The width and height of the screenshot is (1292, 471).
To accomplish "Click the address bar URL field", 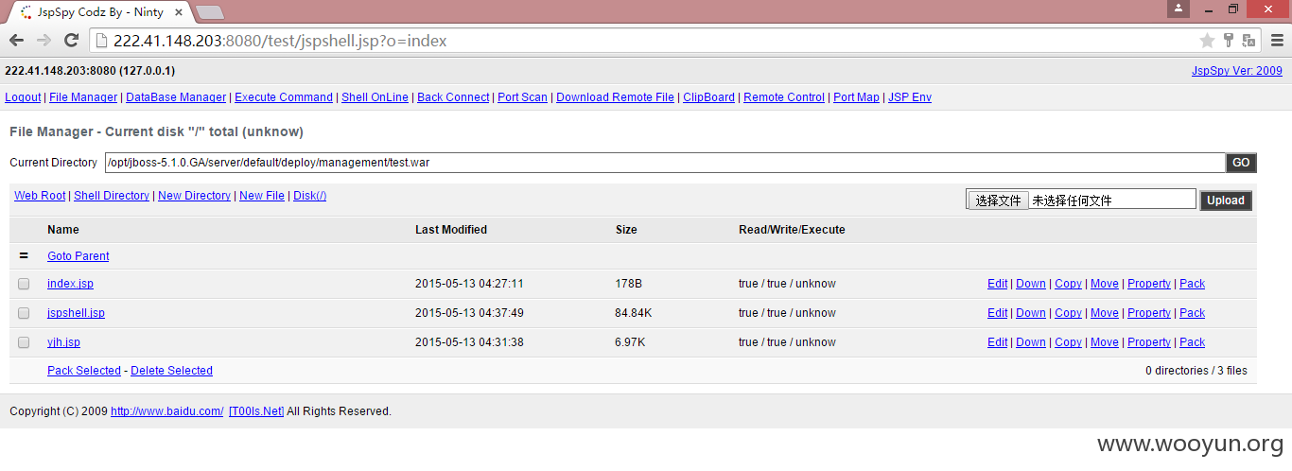I will point(643,41).
